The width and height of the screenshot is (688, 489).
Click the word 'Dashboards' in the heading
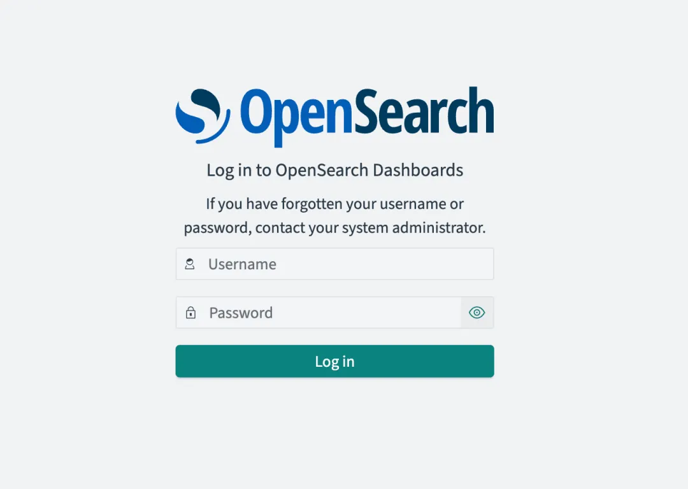tap(418, 170)
